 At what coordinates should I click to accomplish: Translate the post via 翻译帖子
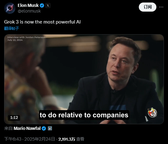[12, 29]
